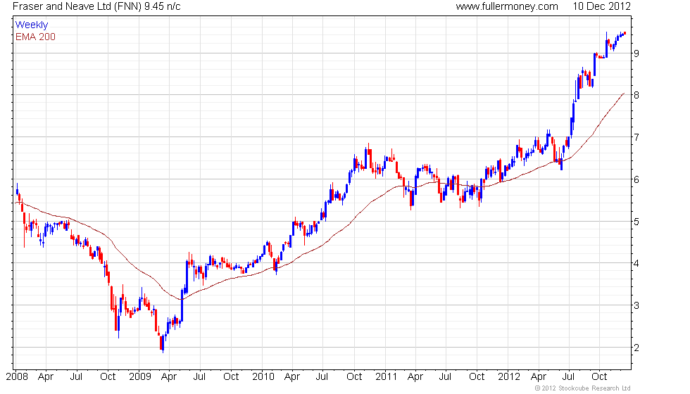The image size is (690, 394).
Task: Click the 'Weekly' legend label
Action: point(32,25)
